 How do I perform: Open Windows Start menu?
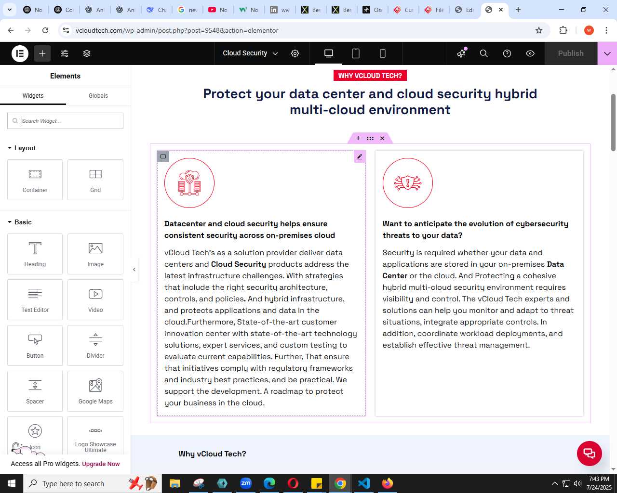[12, 483]
